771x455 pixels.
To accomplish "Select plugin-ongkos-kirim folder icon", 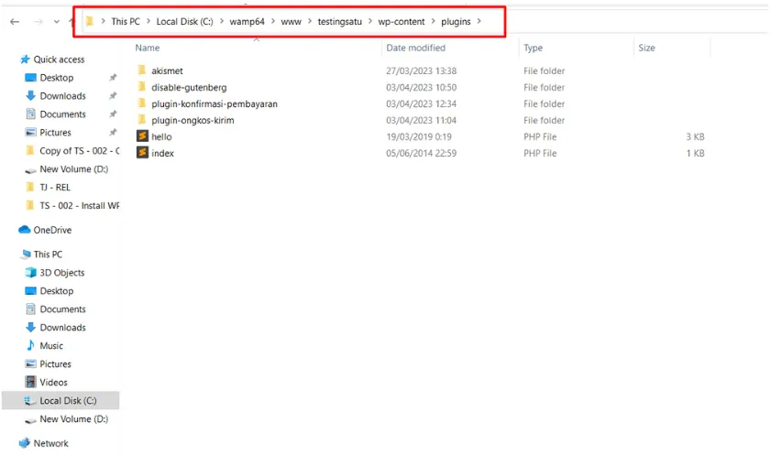I will coord(142,120).
